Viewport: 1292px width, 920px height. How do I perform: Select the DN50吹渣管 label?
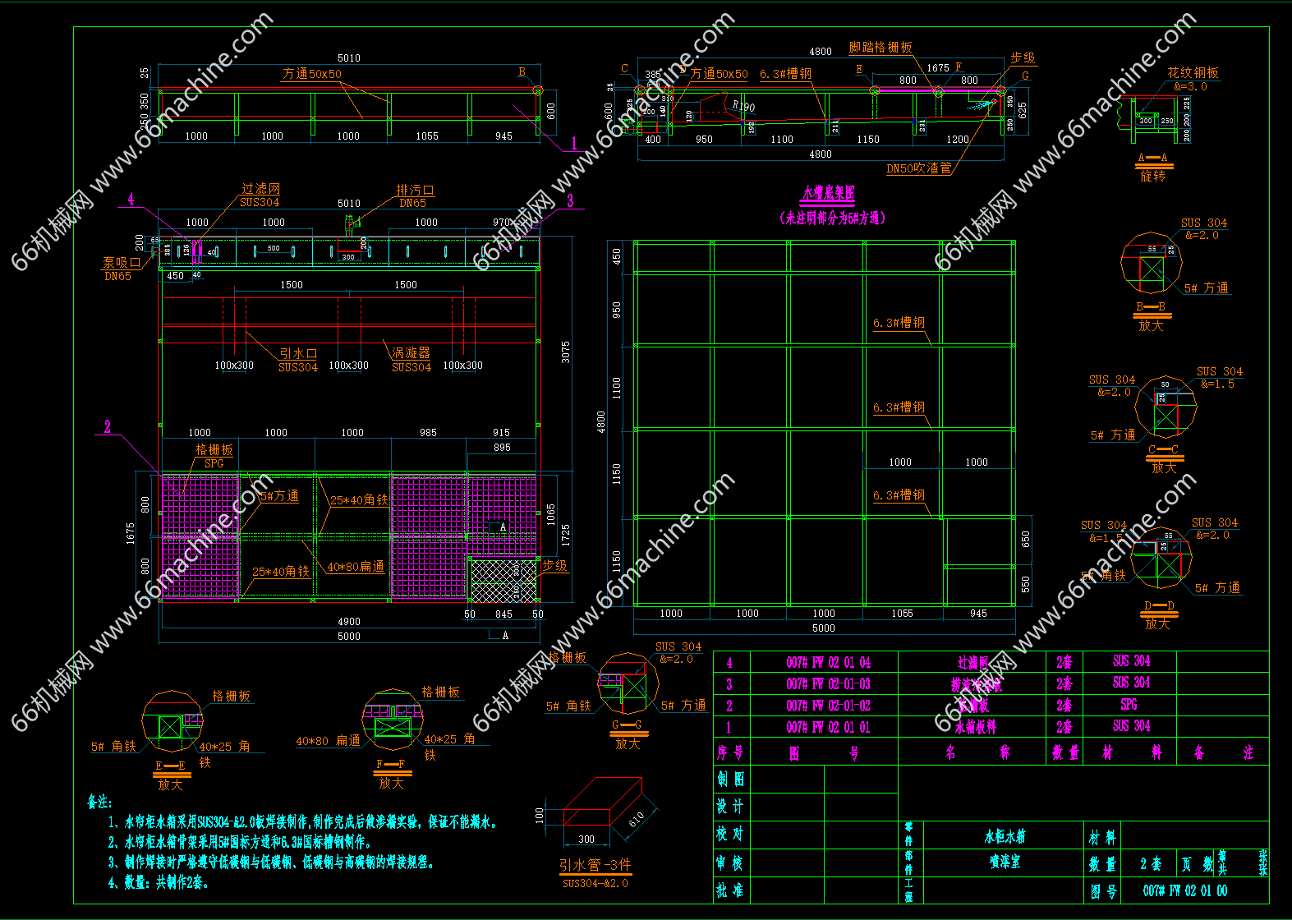918,168
